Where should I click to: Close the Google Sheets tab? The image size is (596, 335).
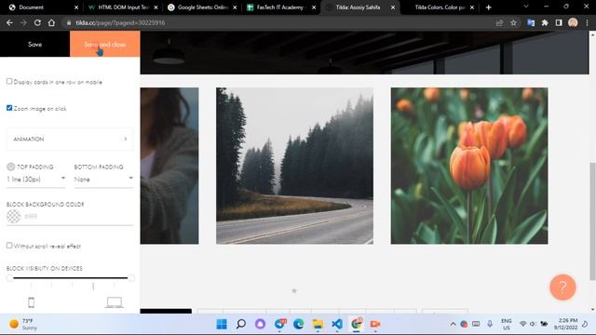click(x=235, y=7)
